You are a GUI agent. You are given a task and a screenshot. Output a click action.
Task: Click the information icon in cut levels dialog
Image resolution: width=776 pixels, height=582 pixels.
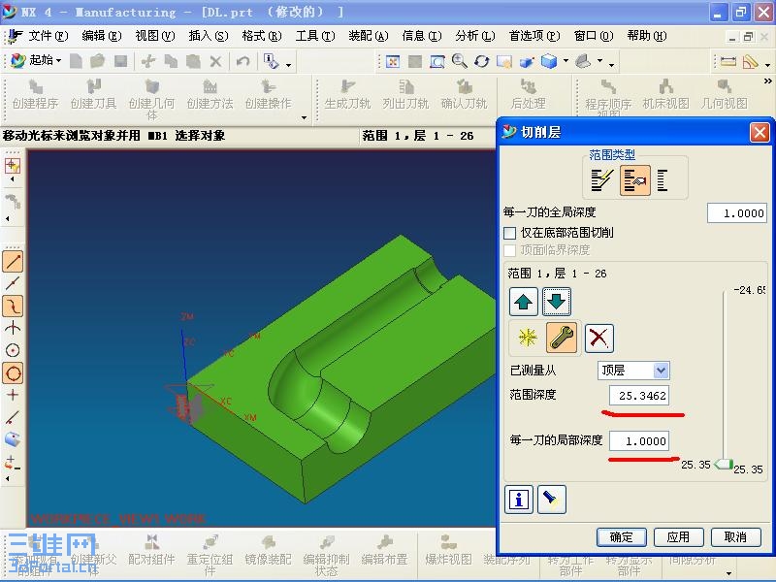coord(519,500)
